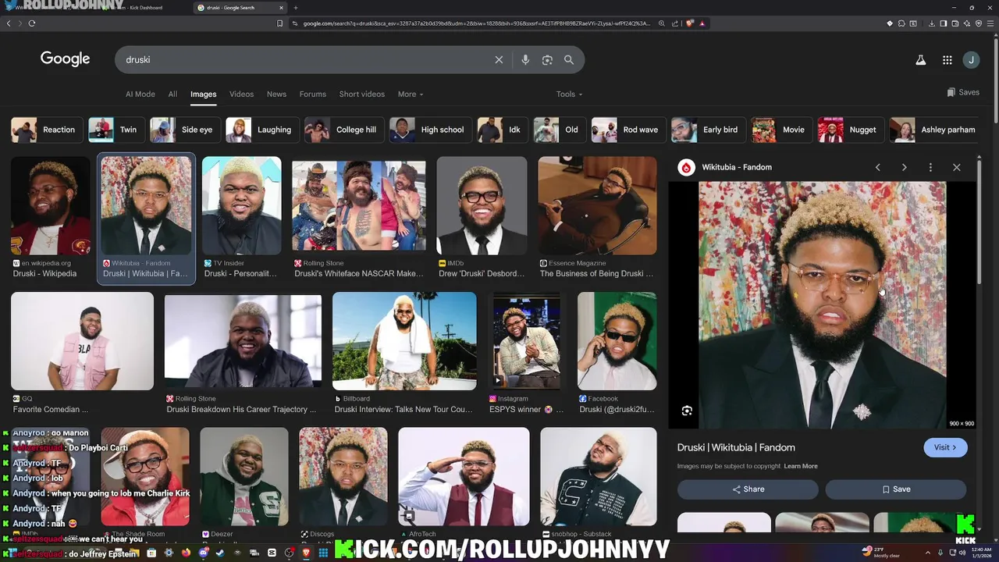This screenshot has height=562, width=999.
Task: Select the College hill suggestion chip
Action: coord(344,130)
